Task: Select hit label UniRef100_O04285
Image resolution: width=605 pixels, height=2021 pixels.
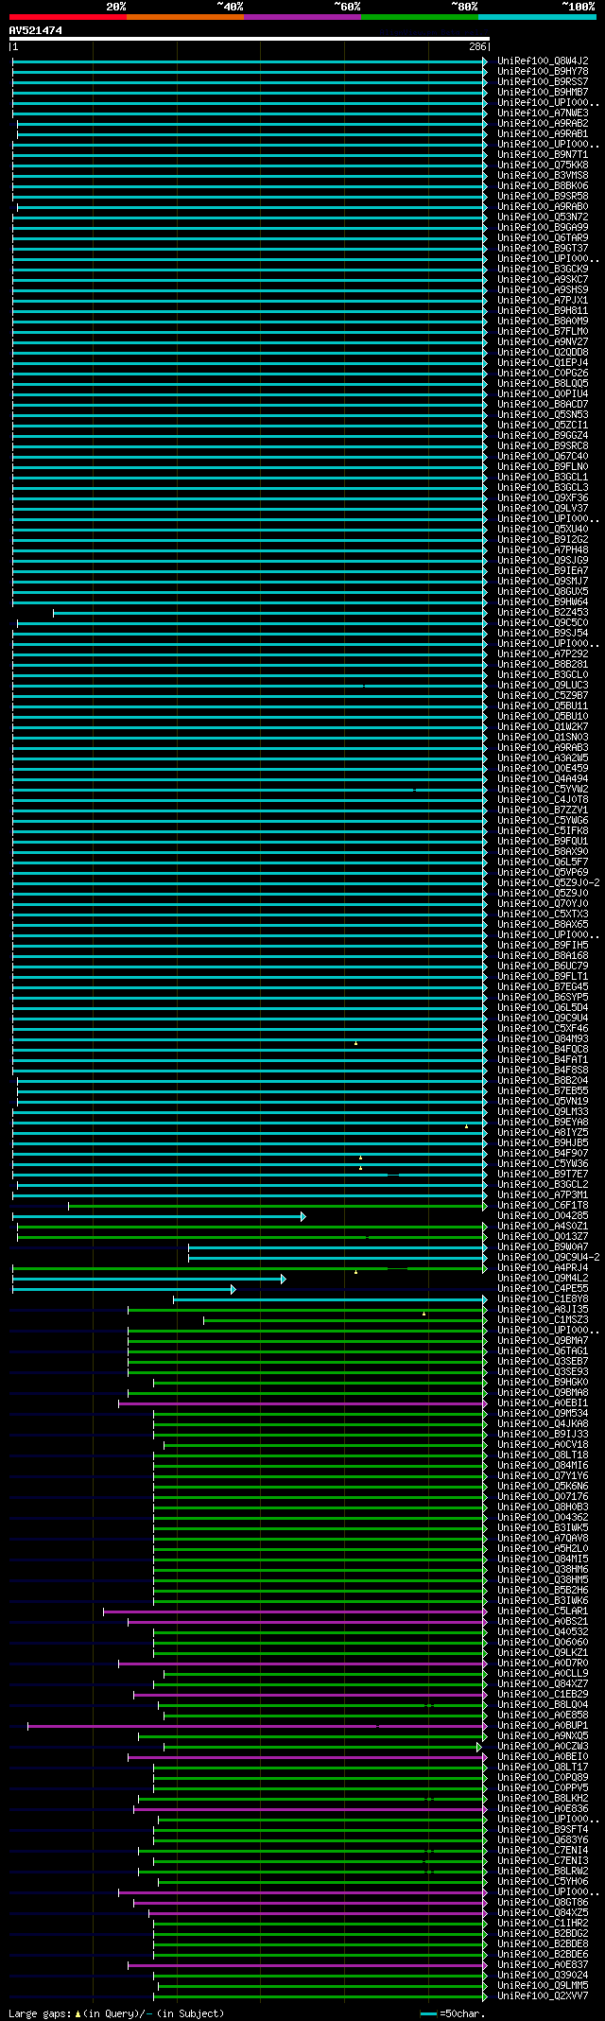Action: click(x=543, y=1215)
